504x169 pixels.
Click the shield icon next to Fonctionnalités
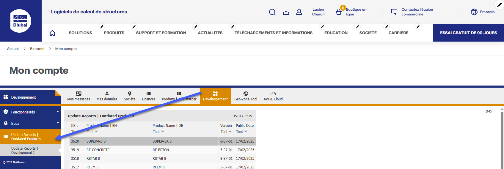(x=6, y=112)
